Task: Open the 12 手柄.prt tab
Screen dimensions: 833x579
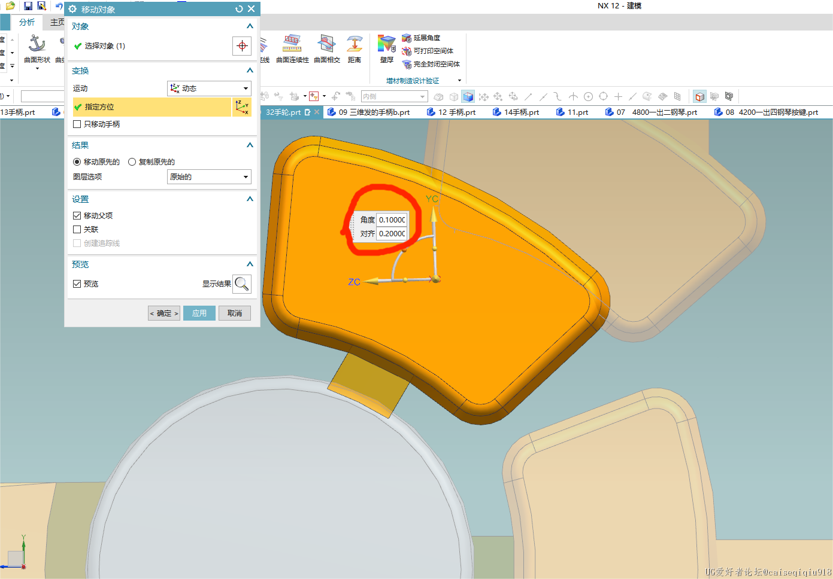Action: 451,112
